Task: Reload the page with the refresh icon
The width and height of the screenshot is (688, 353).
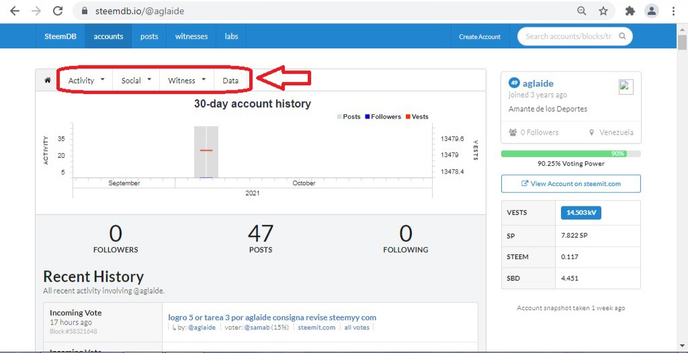Action: [x=58, y=11]
